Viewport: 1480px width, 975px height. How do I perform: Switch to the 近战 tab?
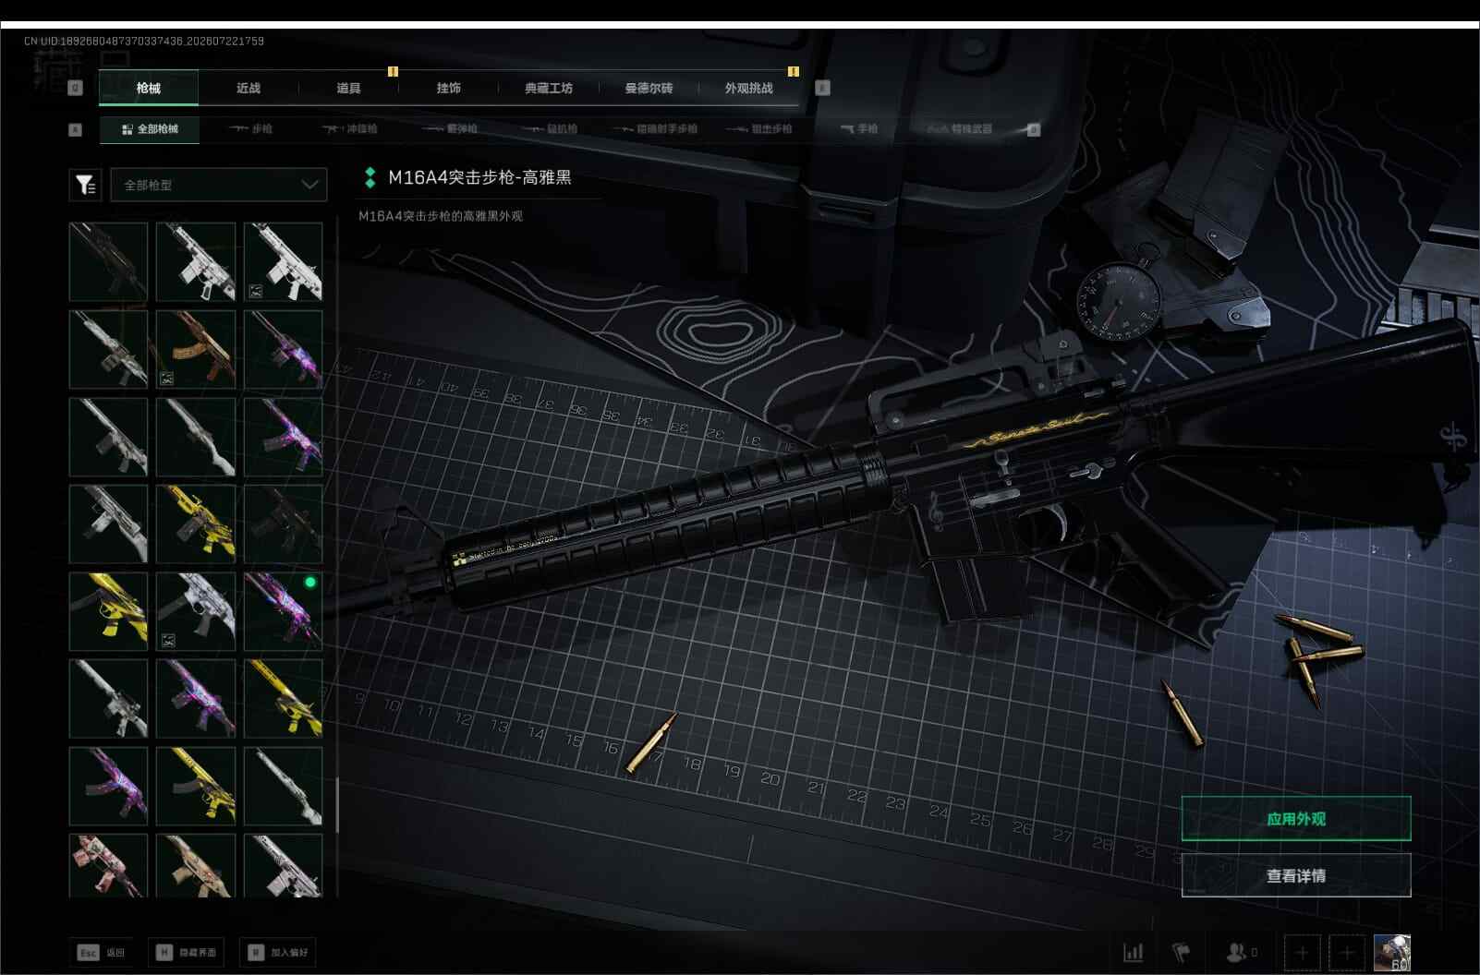pos(249,88)
